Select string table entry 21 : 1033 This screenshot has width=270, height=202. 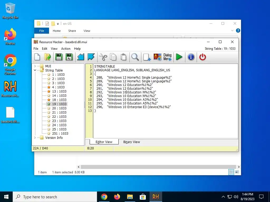59,112
